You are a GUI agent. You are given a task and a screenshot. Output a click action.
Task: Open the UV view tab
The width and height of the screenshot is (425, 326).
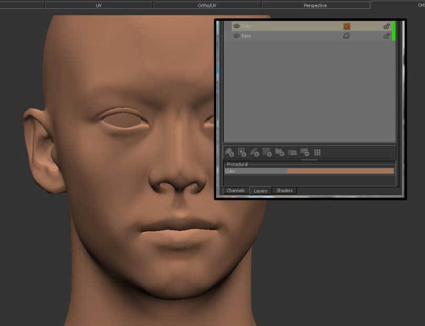coord(99,5)
